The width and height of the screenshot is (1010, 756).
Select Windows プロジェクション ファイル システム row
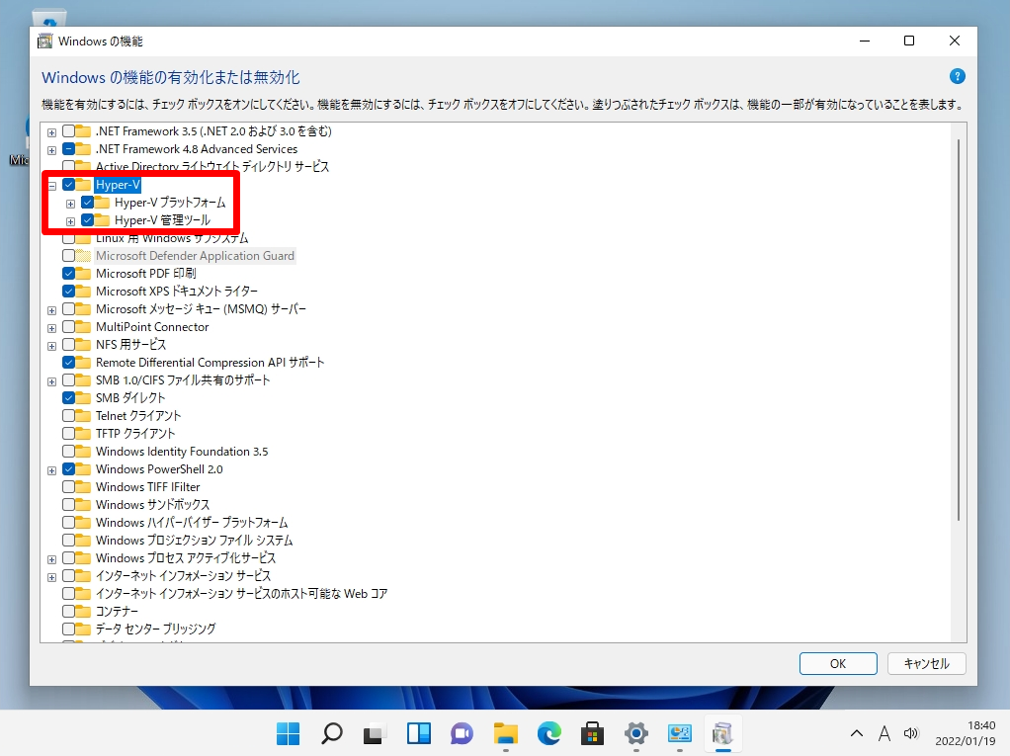click(194, 541)
